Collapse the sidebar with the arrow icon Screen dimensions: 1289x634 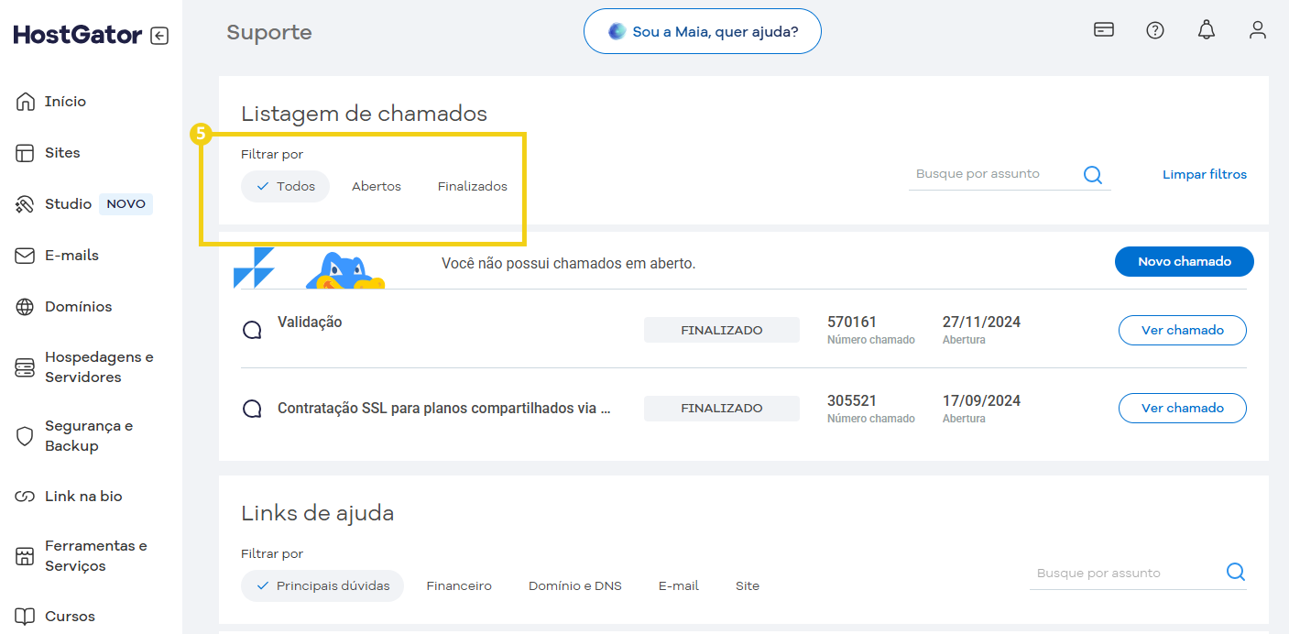[x=159, y=36]
